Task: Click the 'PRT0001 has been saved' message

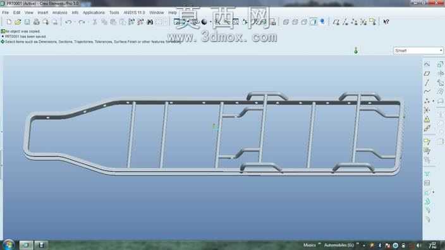Action: click(25, 36)
